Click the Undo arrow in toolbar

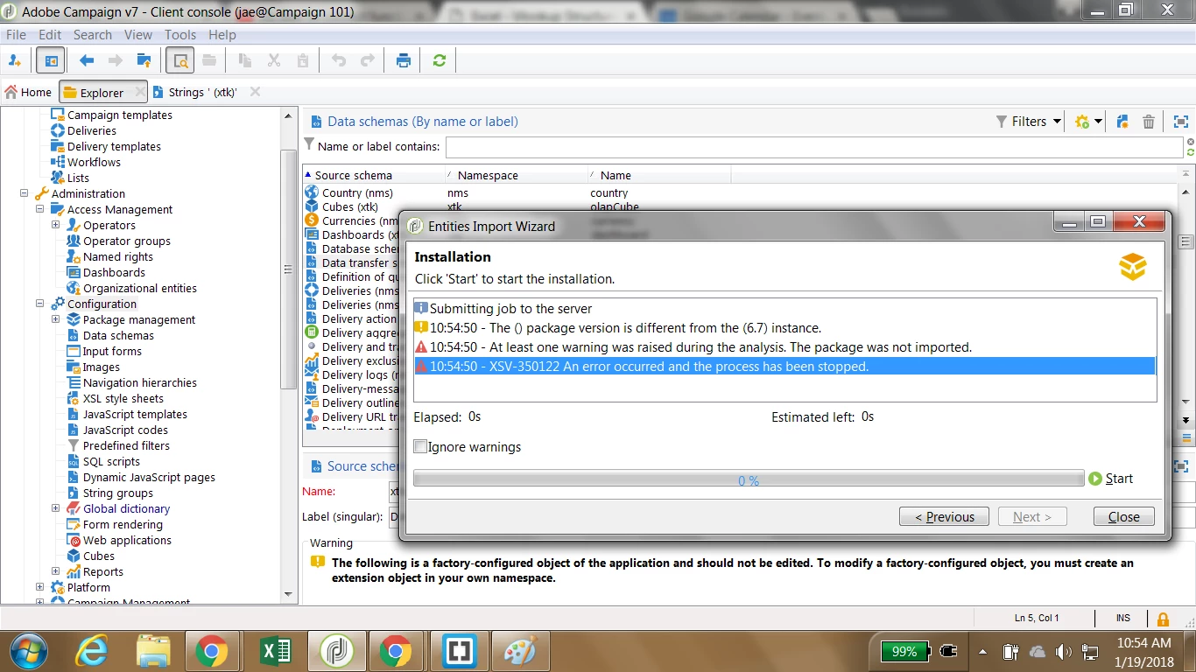[339, 60]
